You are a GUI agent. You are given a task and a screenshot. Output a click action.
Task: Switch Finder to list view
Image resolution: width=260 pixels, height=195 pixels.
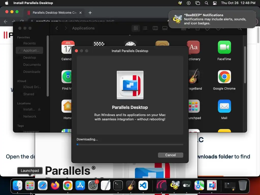pyautogui.click(x=145, y=28)
